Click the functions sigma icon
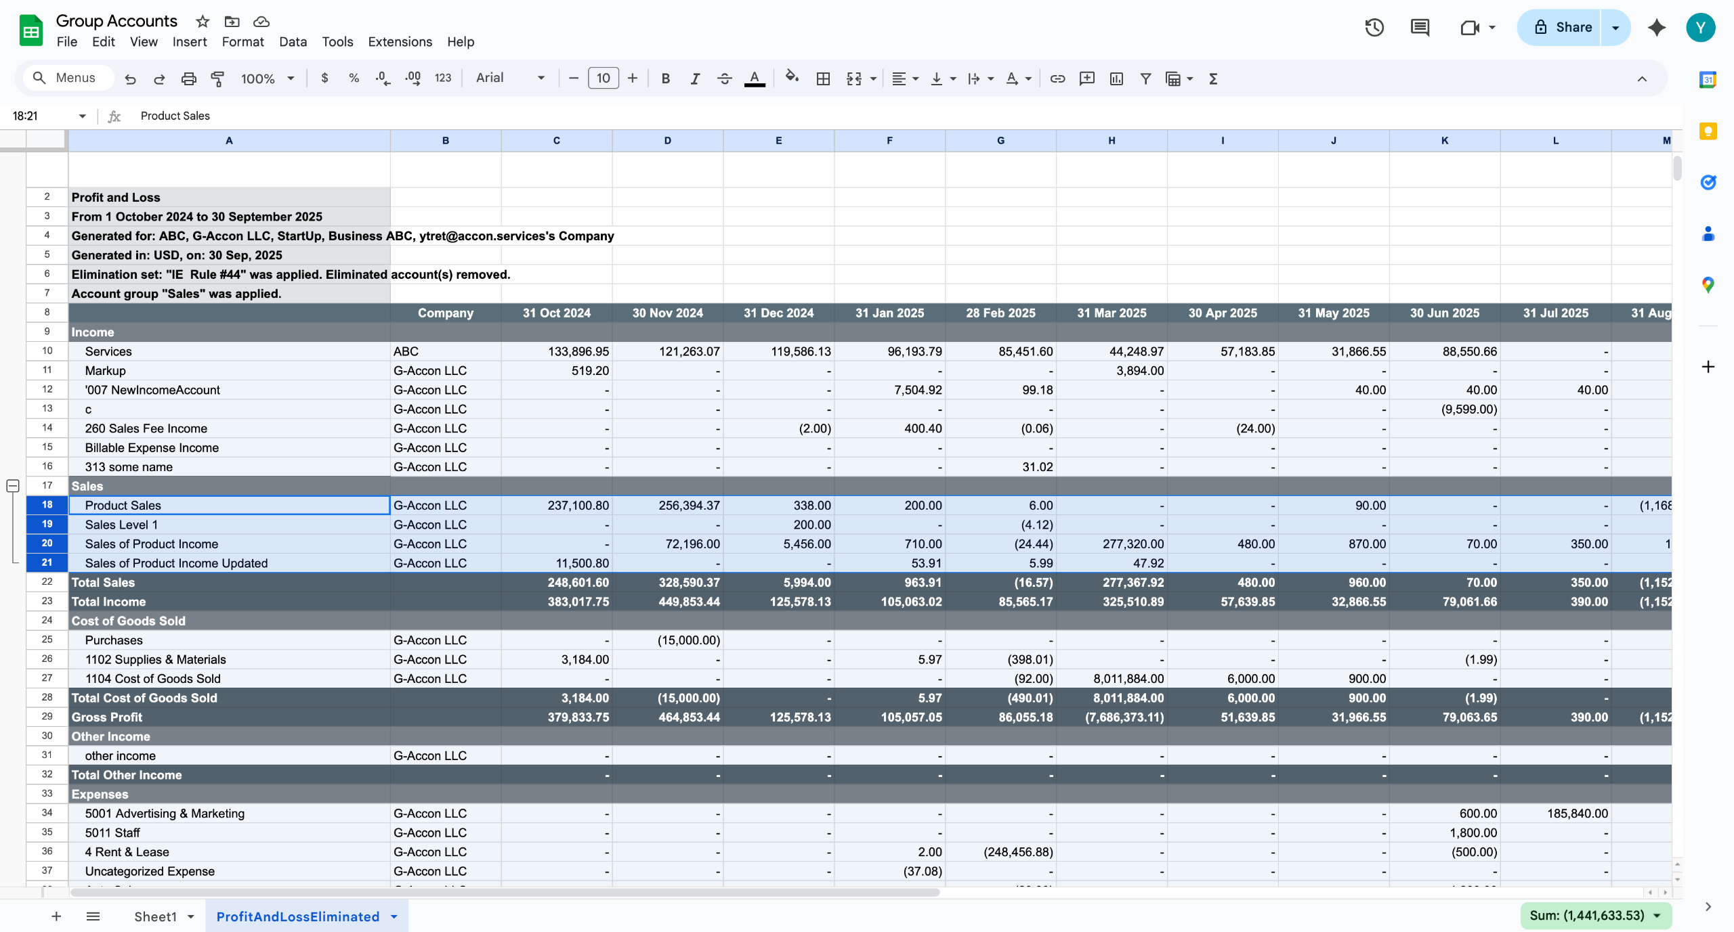1734x932 pixels. tap(1213, 79)
